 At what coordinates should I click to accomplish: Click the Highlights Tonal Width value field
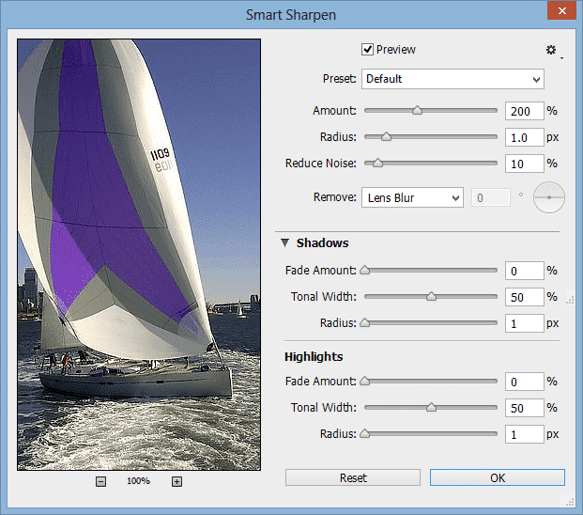pyautogui.click(x=525, y=408)
